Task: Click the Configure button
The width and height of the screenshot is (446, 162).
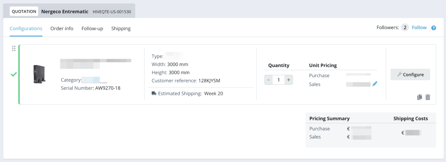Action: click(410, 74)
